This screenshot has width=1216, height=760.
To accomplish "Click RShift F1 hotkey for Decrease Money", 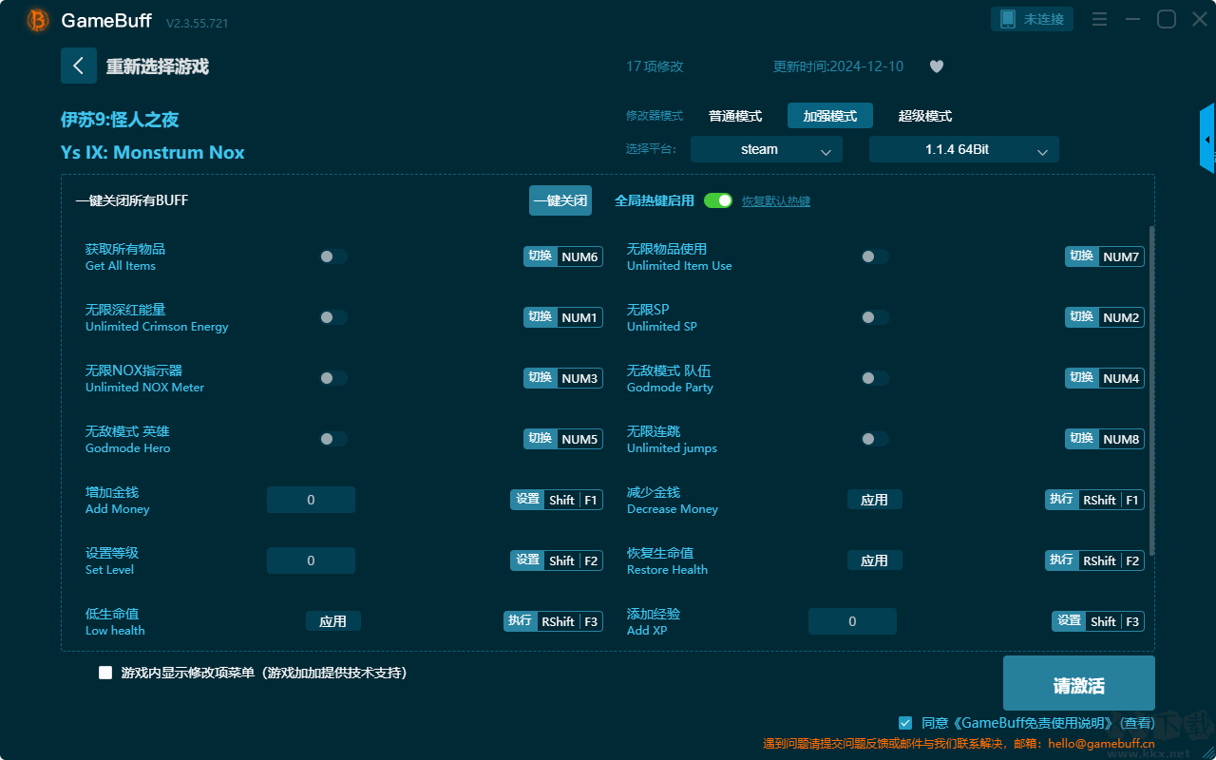I will (x=1095, y=500).
